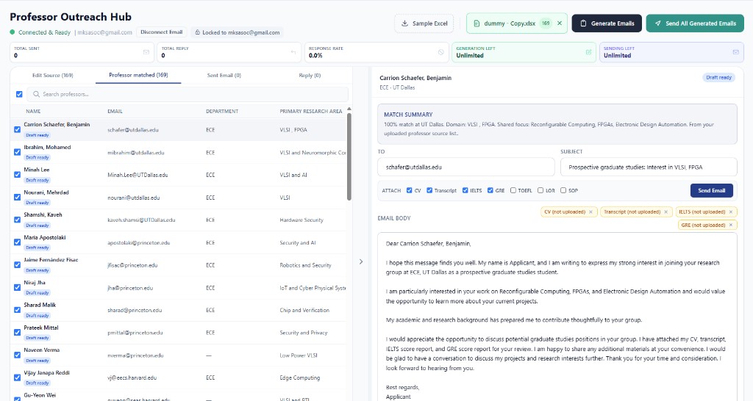Remove the dummy - Copy.xlsx file

560,23
